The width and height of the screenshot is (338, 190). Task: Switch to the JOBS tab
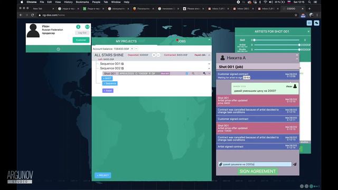[x=182, y=41]
